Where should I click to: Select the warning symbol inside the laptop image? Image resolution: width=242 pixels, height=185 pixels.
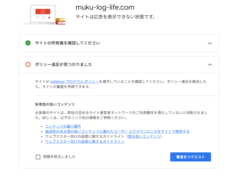click(x=43, y=11)
